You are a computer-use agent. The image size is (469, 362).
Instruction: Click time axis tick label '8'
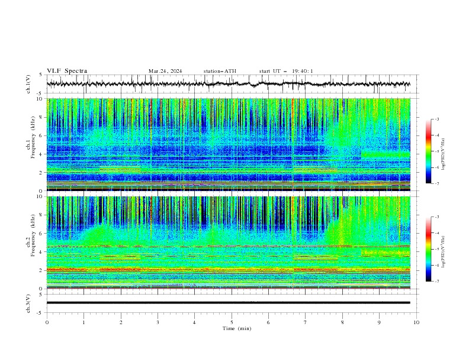pos(342,322)
